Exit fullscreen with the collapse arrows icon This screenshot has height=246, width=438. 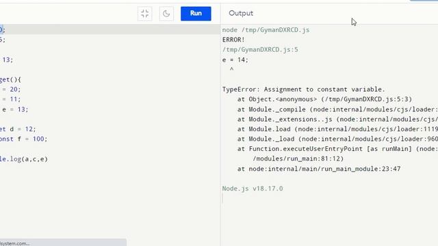tap(144, 14)
